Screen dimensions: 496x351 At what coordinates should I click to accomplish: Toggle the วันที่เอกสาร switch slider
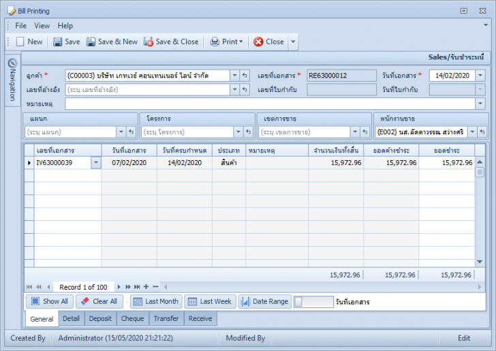313,302
